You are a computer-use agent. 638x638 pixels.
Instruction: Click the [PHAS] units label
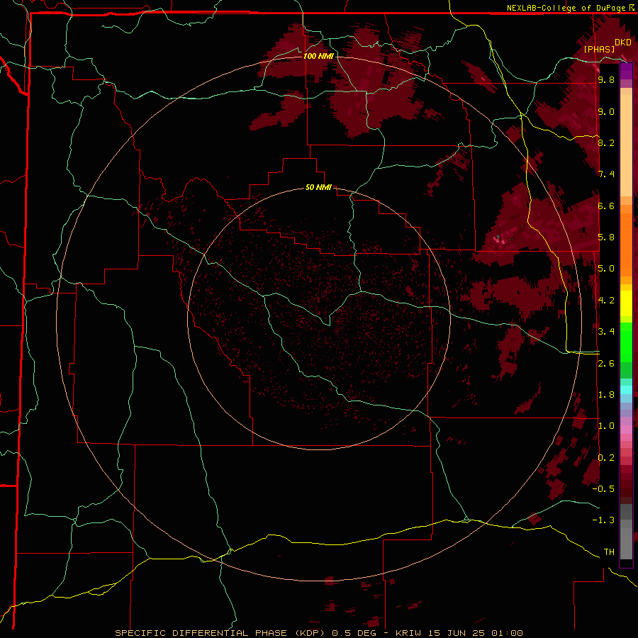(599, 49)
